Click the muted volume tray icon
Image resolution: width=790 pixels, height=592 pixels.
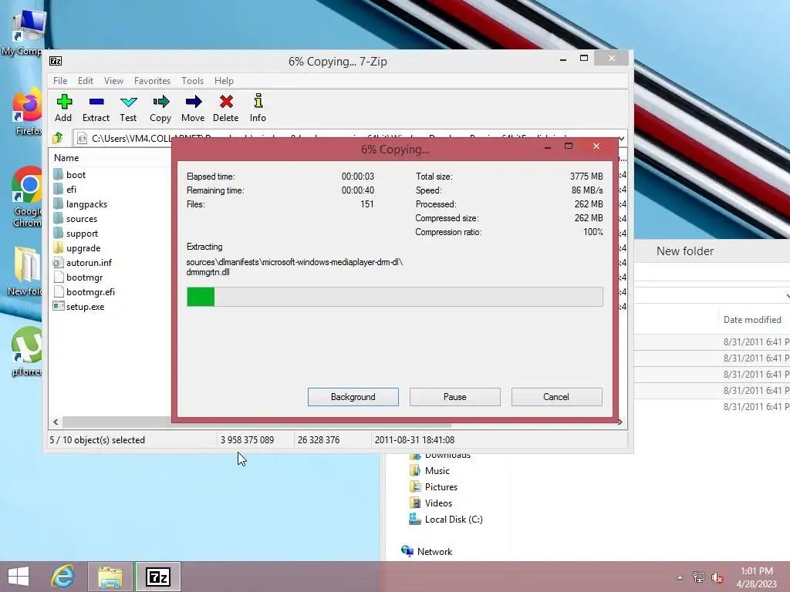pyautogui.click(x=717, y=577)
